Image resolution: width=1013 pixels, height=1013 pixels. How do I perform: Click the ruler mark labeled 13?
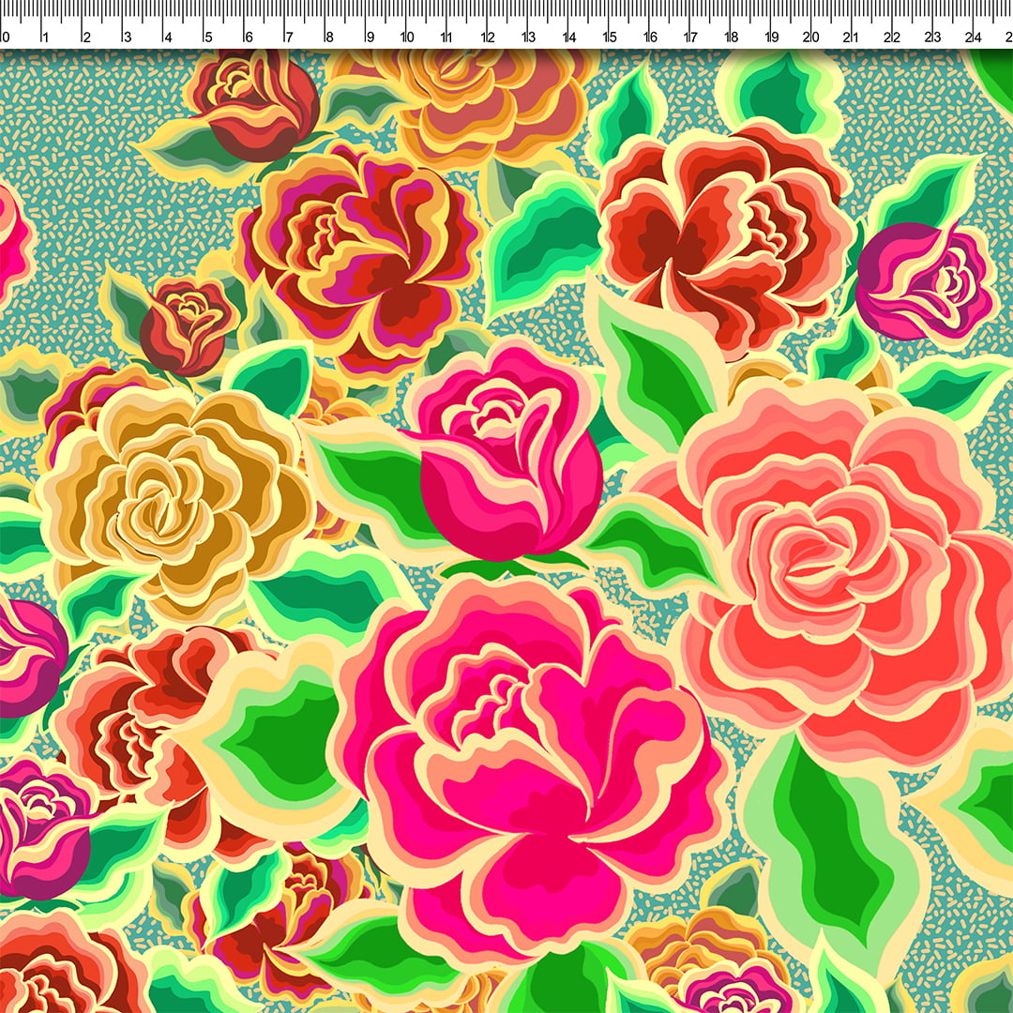[x=528, y=38]
